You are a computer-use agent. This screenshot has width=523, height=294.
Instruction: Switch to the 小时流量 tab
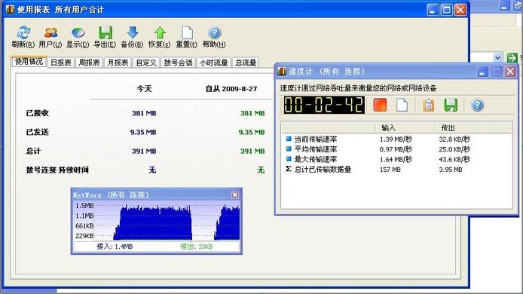pyautogui.click(x=213, y=63)
